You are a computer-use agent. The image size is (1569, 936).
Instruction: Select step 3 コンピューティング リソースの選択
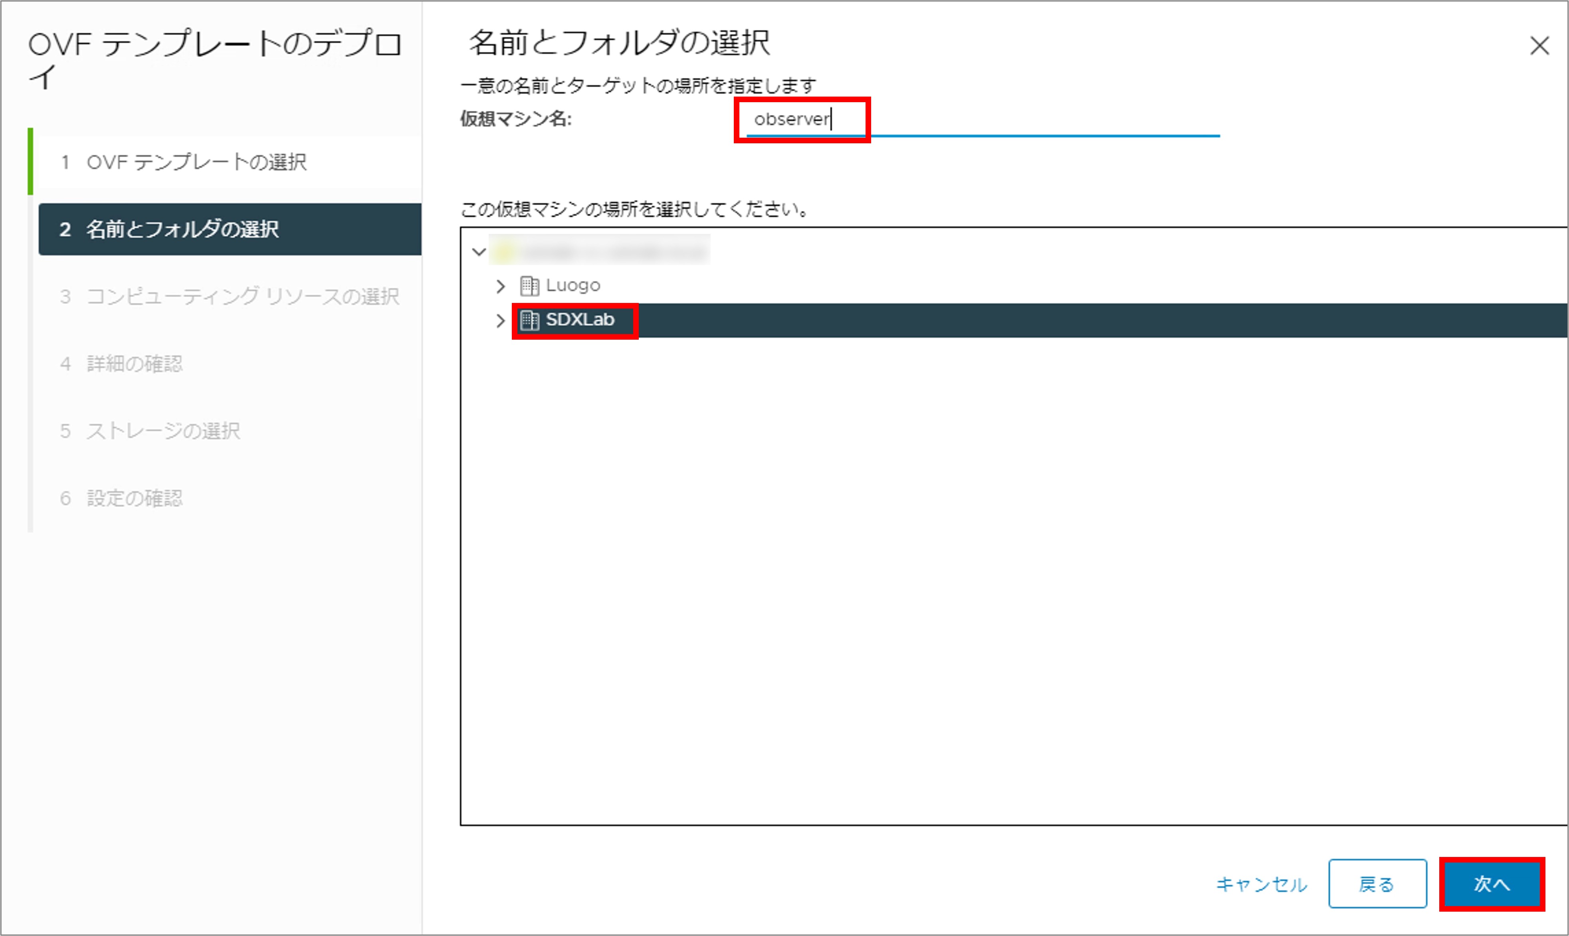coord(230,297)
